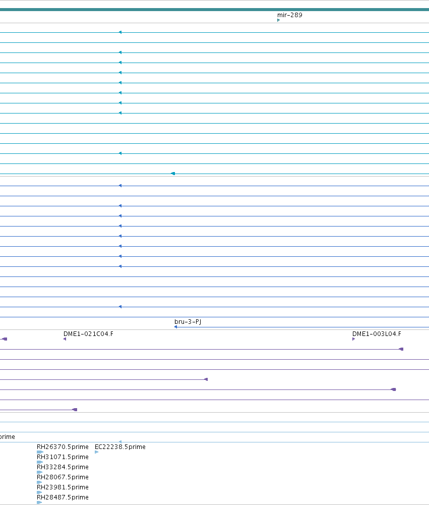429x505 pixels.
Task: Select the bru-3-PJ transcript label
Action: [188, 321]
